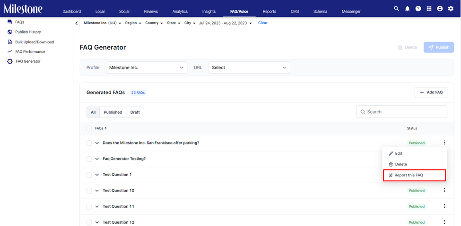This screenshot has width=461, height=226.
Task: Open the Country filter dropdown
Action: [x=154, y=23]
